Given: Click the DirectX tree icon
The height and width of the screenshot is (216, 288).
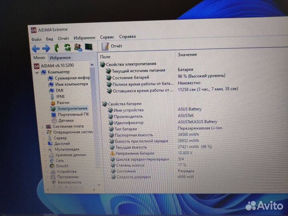Looking at the screenshot, I should coord(52,166).
